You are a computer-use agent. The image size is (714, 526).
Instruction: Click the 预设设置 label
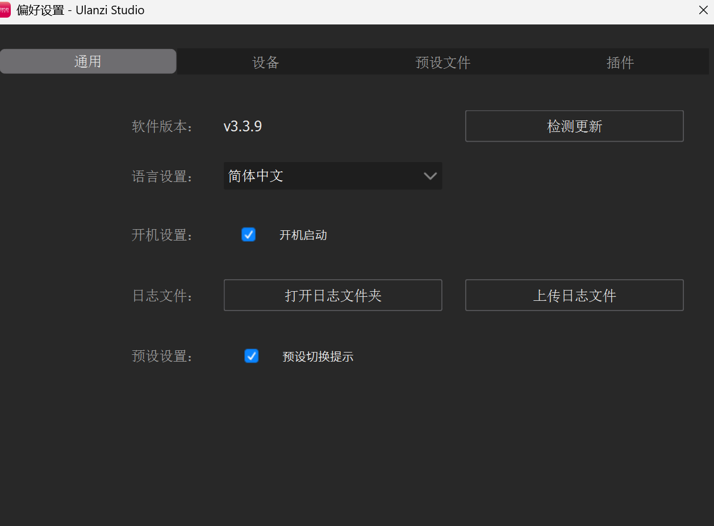(x=162, y=357)
